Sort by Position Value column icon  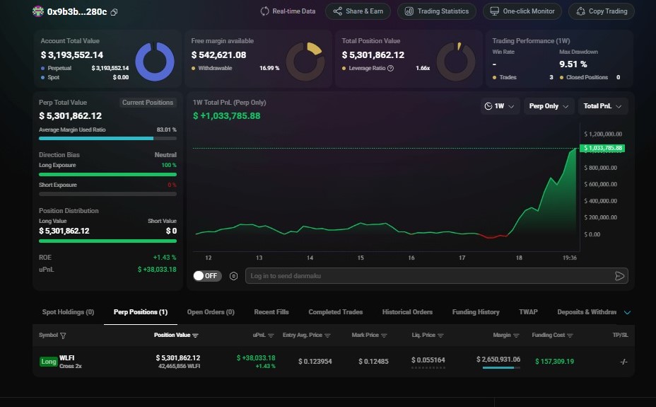tap(196, 336)
